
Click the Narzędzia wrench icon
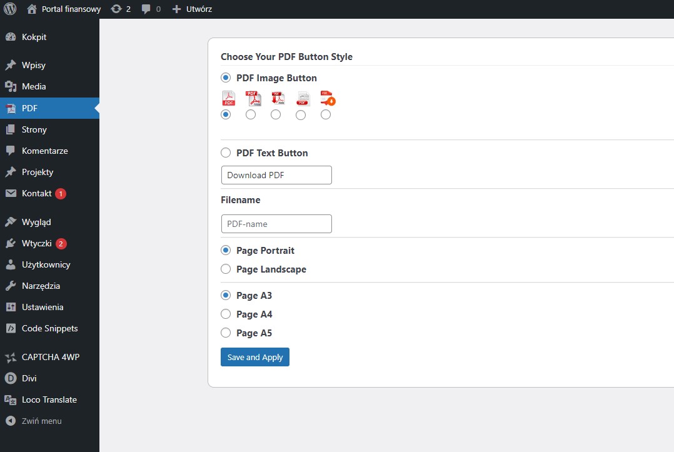tap(11, 286)
